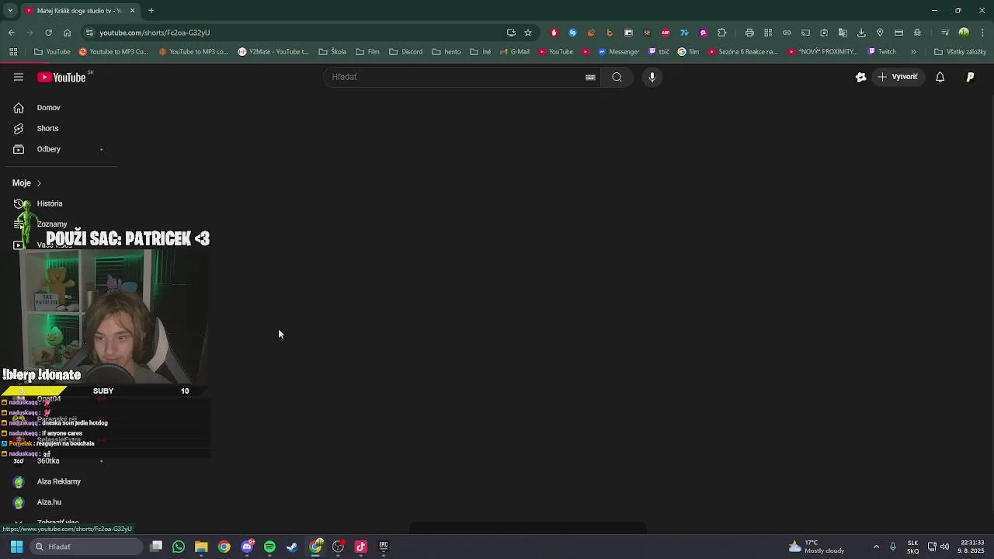994x559 pixels.
Task: Open the Film bookmarks folder
Action: pyautogui.click(x=367, y=52)
